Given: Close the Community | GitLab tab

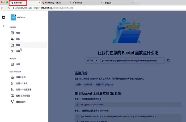Looking at the screenshot, I should pyautogui.click(x=70, y=3).
